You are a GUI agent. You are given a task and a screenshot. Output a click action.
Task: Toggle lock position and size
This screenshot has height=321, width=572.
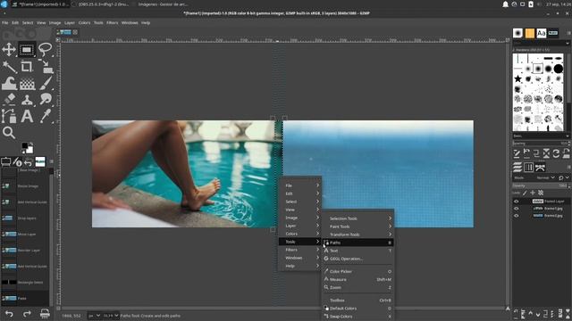tap(533, 193)
